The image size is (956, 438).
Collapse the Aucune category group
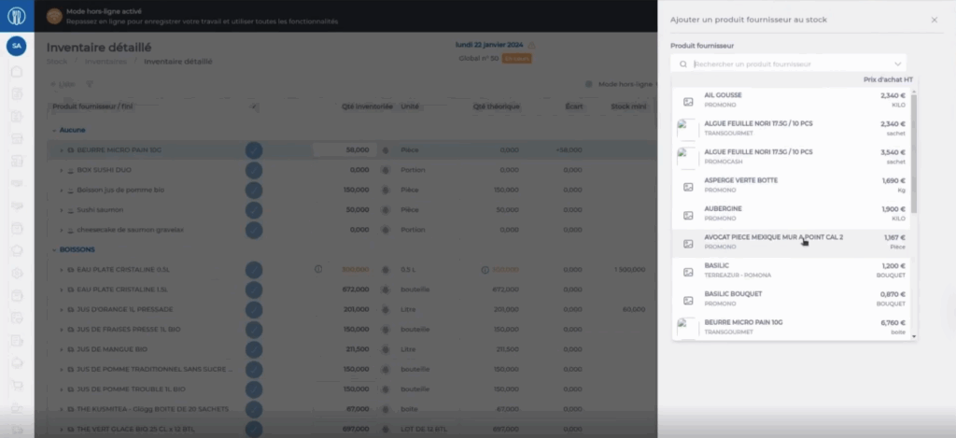(53, 130)
